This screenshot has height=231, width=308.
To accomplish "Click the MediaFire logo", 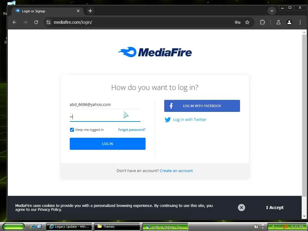I will pyautogui.click(x=155, y=52).
